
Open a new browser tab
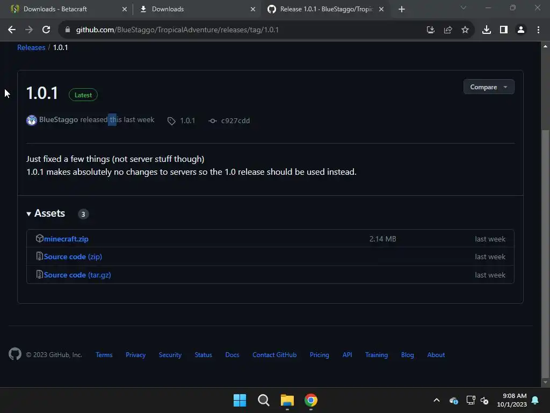[x=402, y=9]
